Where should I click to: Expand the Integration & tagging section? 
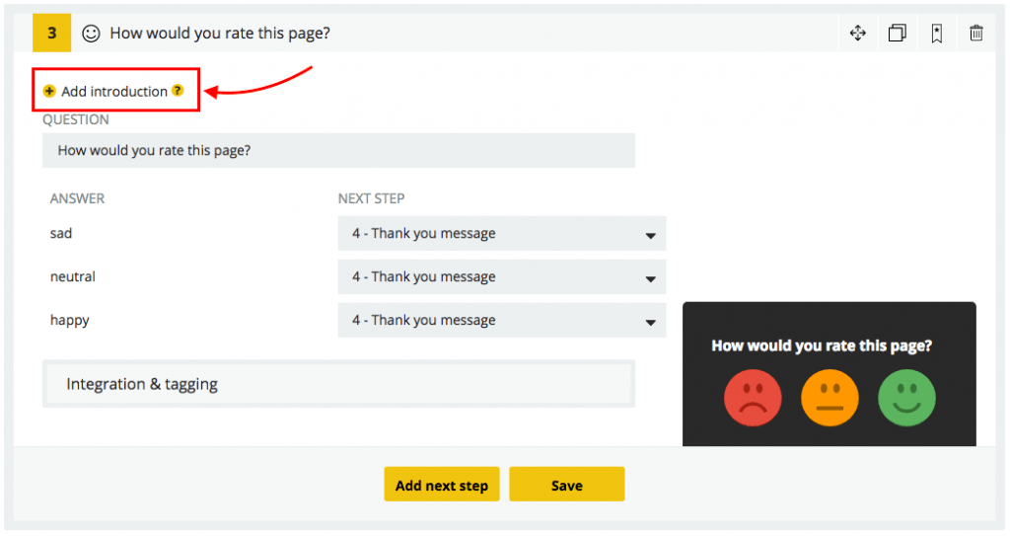tap(339, 384)
